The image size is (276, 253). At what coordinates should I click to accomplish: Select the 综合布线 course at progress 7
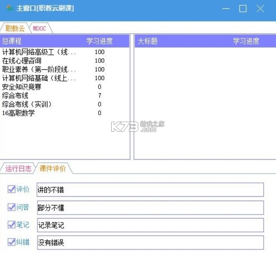(x=15, y=96)
